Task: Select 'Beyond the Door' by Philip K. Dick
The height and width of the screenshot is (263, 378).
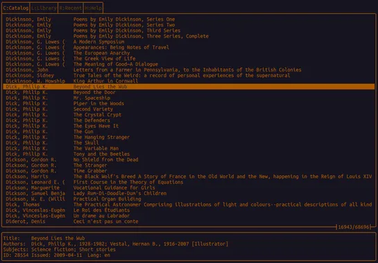Action: coord(189,92)
